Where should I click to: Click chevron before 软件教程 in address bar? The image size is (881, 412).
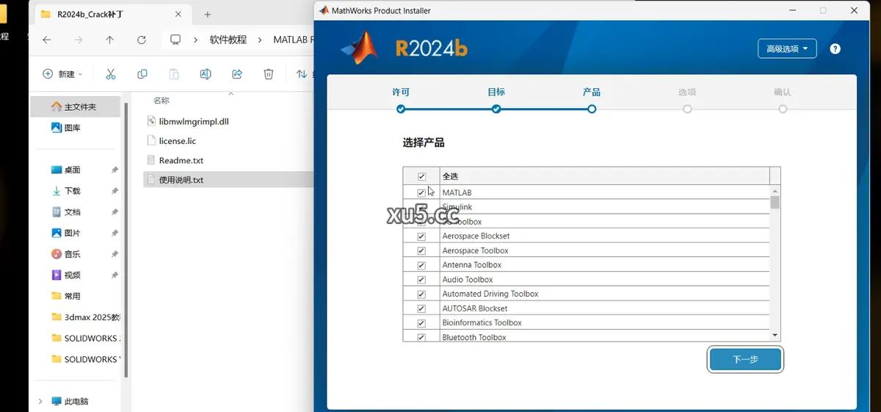pyautogui.click(x=196, y=40)
